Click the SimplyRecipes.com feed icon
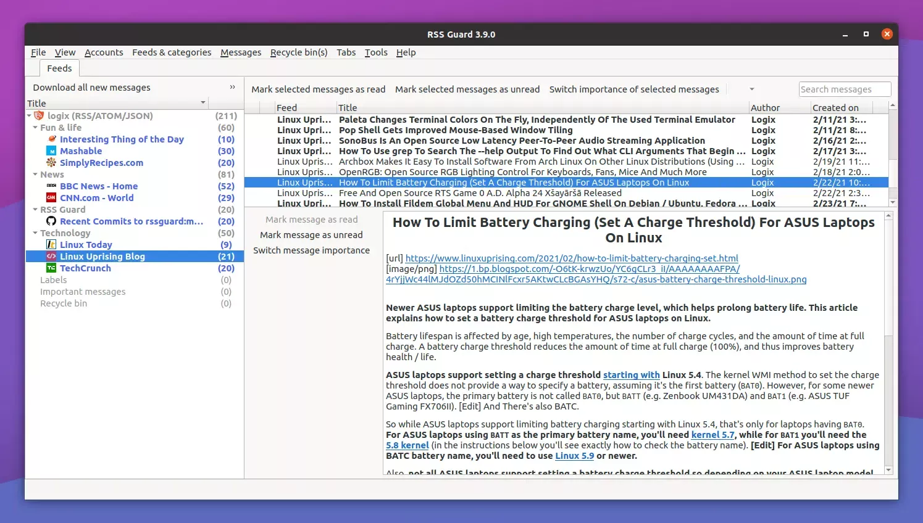This screenshot has width=923, height=523. coord(52,163)
